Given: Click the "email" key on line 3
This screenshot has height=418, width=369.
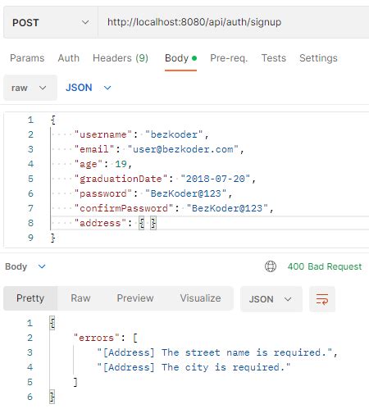Looking at the screenshot, I should (94, 149).
